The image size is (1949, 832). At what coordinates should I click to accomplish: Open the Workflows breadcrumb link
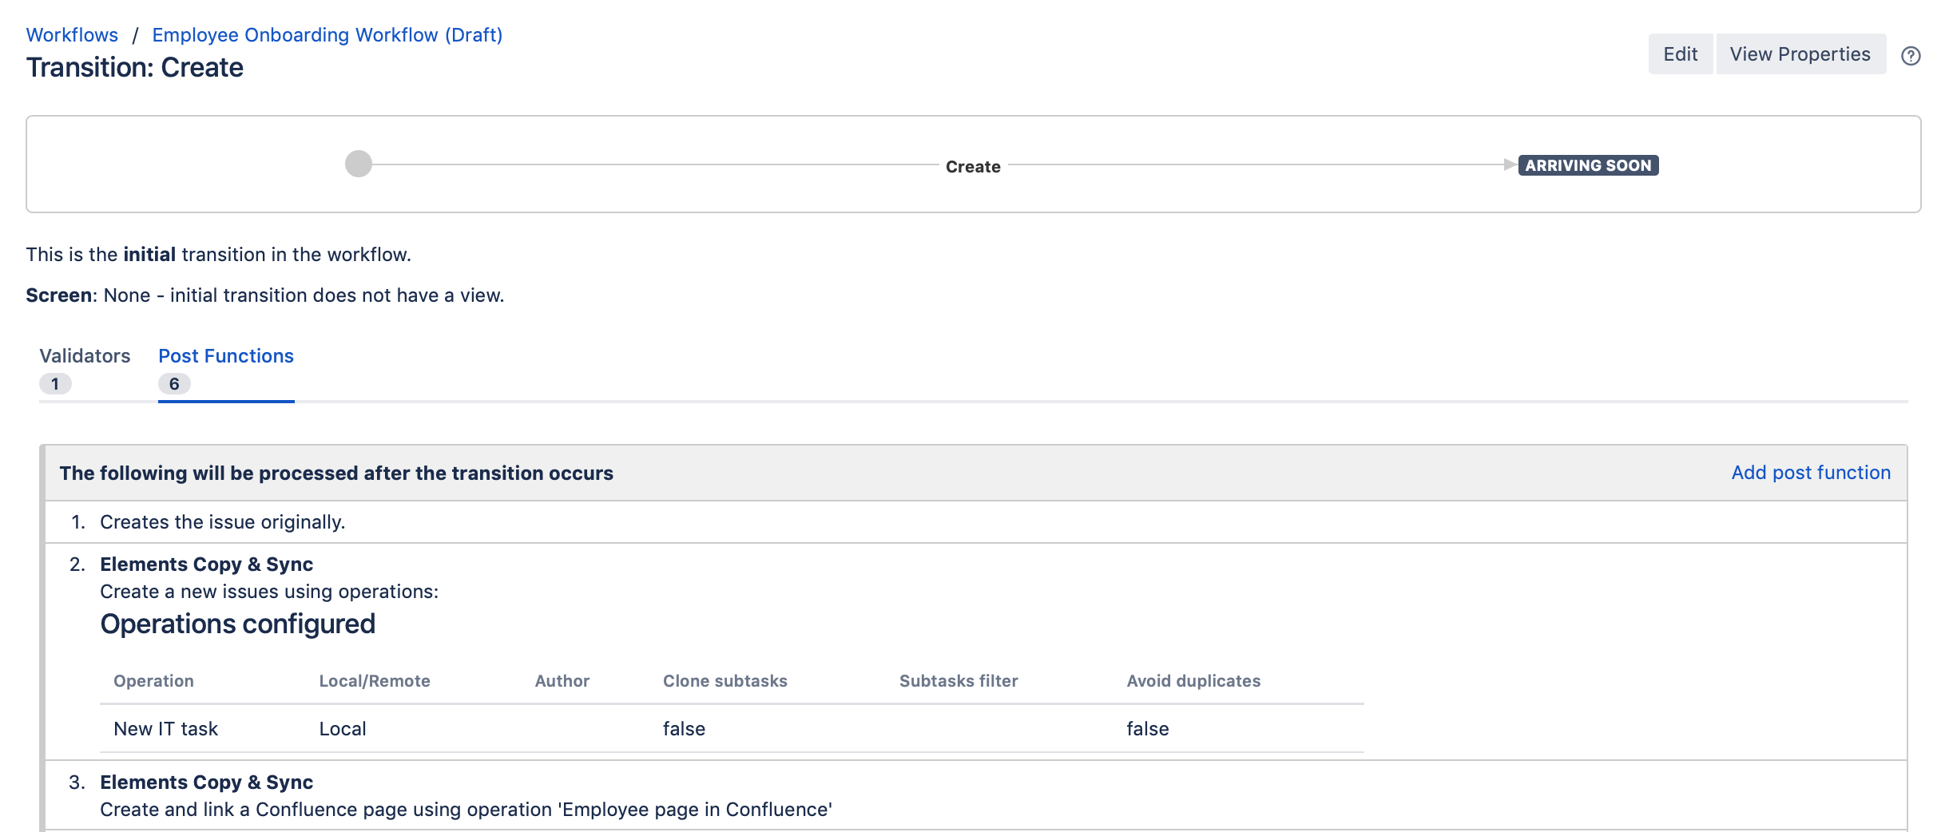point(72,34)
